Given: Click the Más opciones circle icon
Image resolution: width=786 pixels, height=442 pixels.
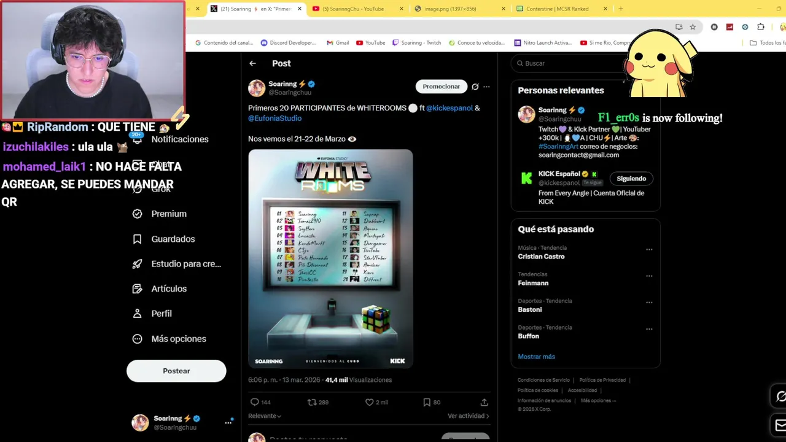Looking at the screenshot, I should tap(138, 339).
